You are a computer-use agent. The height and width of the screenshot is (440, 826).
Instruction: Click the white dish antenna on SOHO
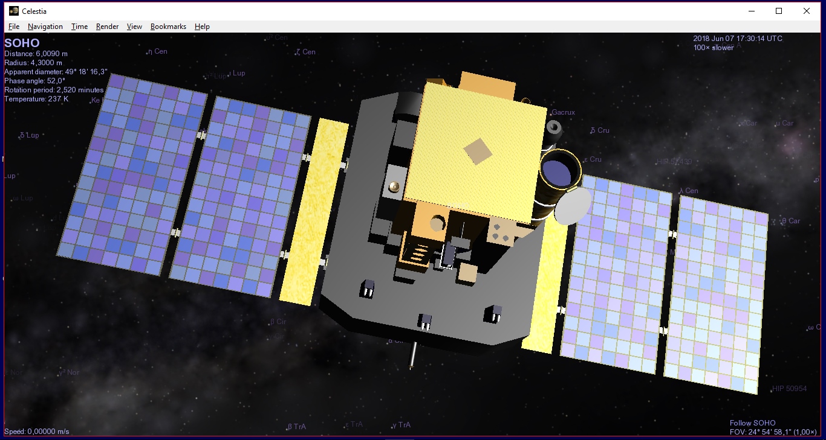(573, 206)
